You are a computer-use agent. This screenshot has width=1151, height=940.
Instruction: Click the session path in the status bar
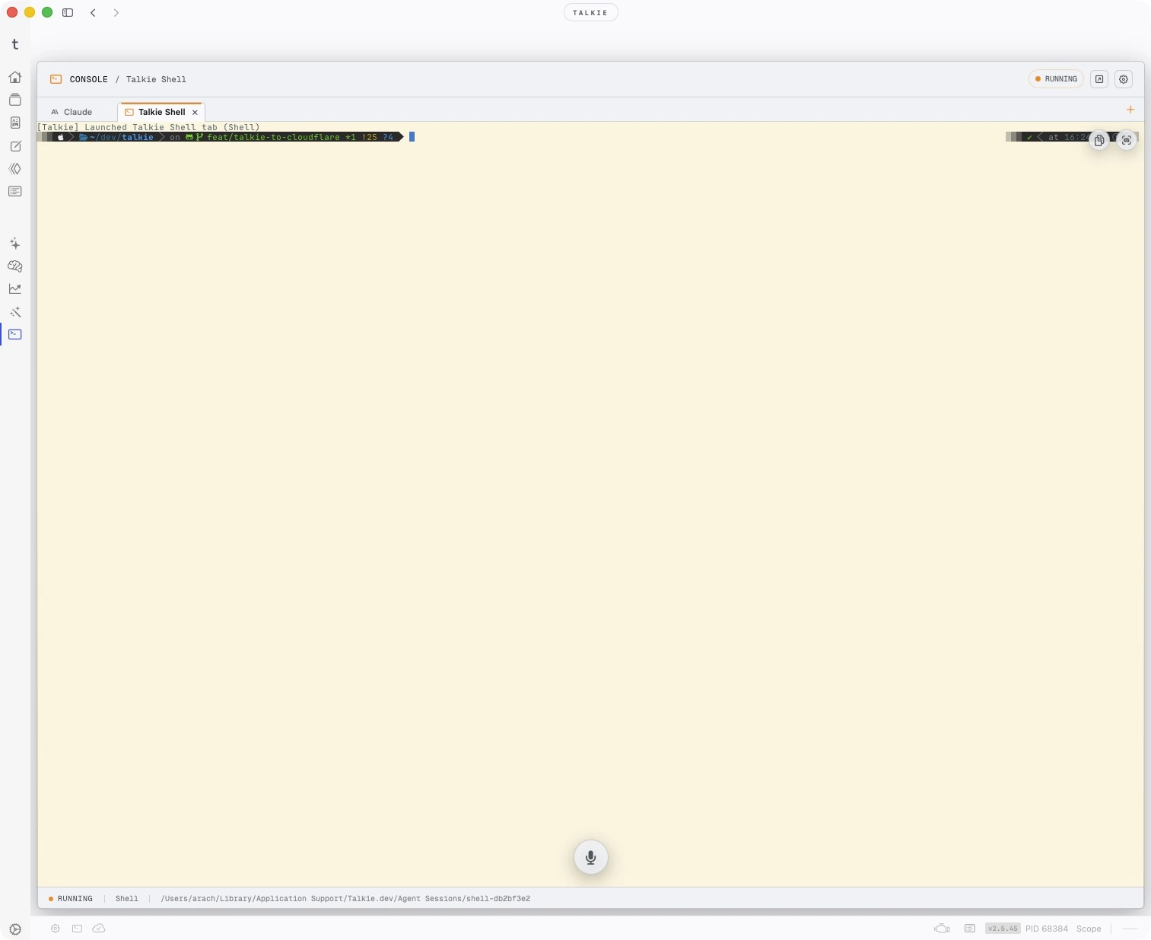[x=345, y=899]
